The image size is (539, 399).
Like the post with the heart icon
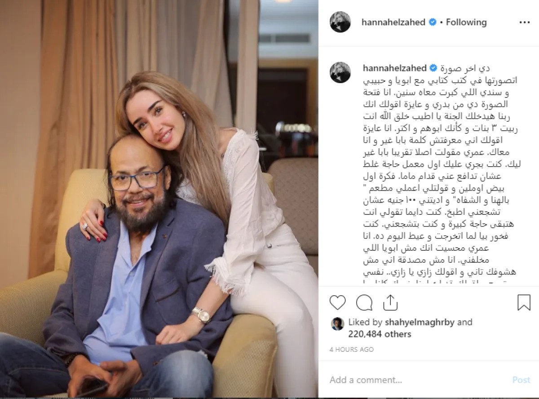[337, 302]
